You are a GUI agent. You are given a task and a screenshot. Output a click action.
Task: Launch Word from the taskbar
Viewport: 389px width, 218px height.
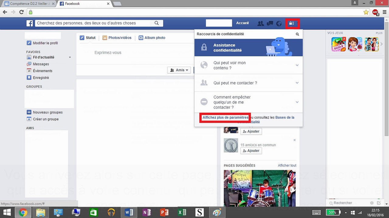129,213
